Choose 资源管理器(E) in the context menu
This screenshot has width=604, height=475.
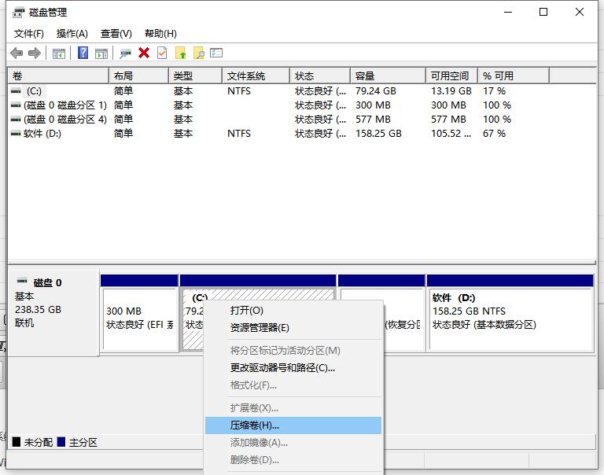pyautogui.click(x=293, y=328)
